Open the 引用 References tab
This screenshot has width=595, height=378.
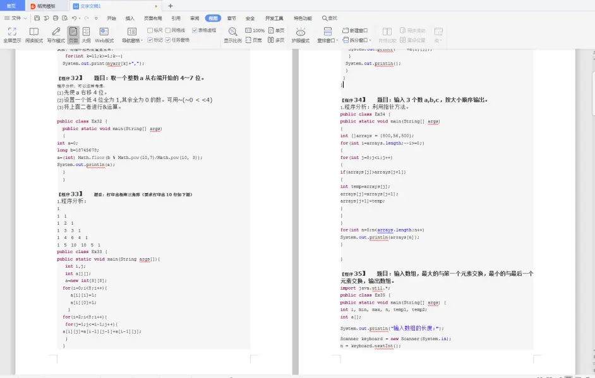(x=176, y=18)
